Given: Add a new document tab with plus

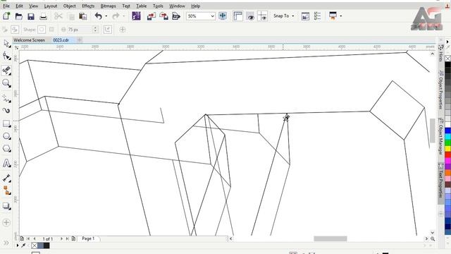Looking at the screenshot, I should click(x=80, y=40).
